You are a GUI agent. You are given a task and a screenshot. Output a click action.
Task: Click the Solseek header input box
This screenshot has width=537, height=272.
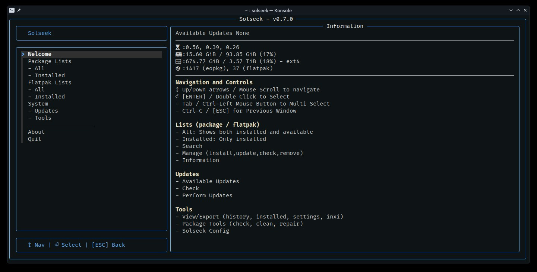click(x=92, y=33)
